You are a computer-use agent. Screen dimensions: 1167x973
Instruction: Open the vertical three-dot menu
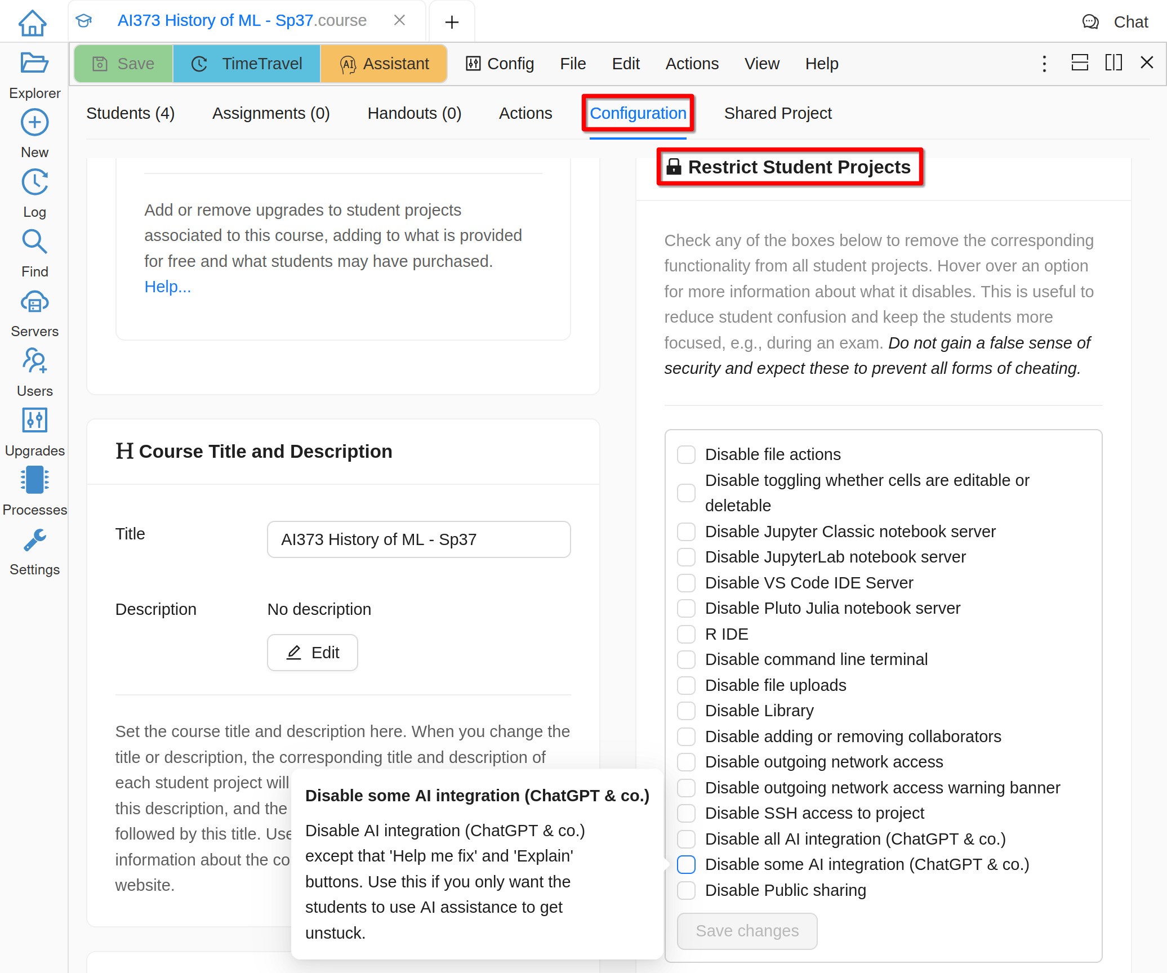(x=1044, y=64)
